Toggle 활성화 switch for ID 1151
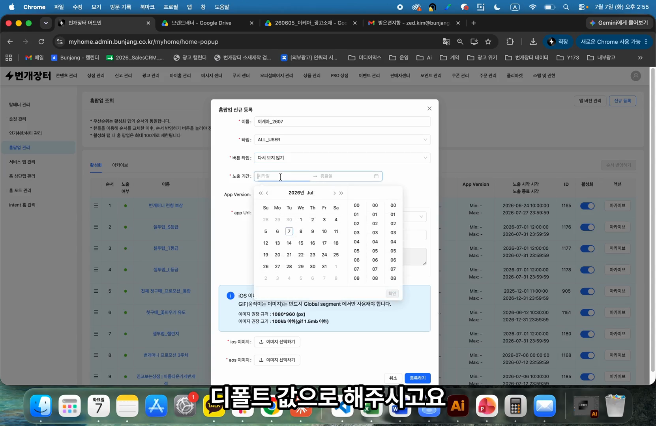Screen dimensions: 656x426 (x=587, y=313)
